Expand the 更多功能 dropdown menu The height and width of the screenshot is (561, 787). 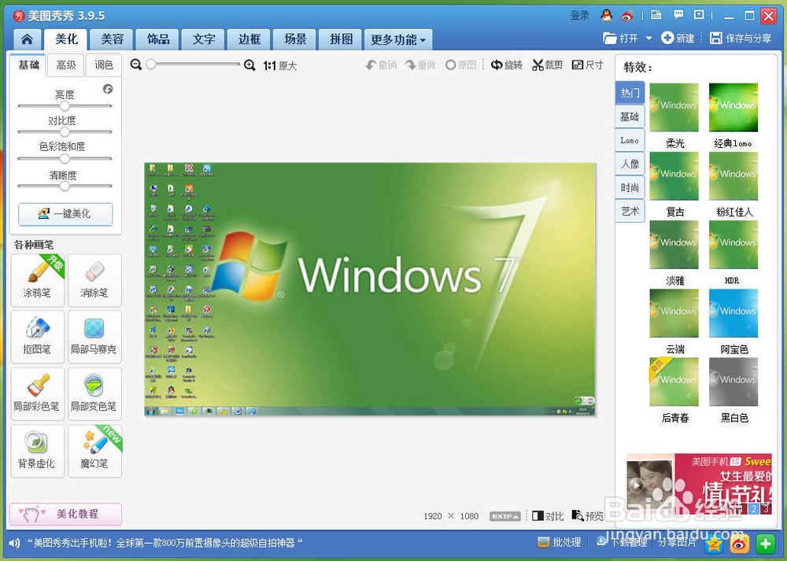[397, 39]
